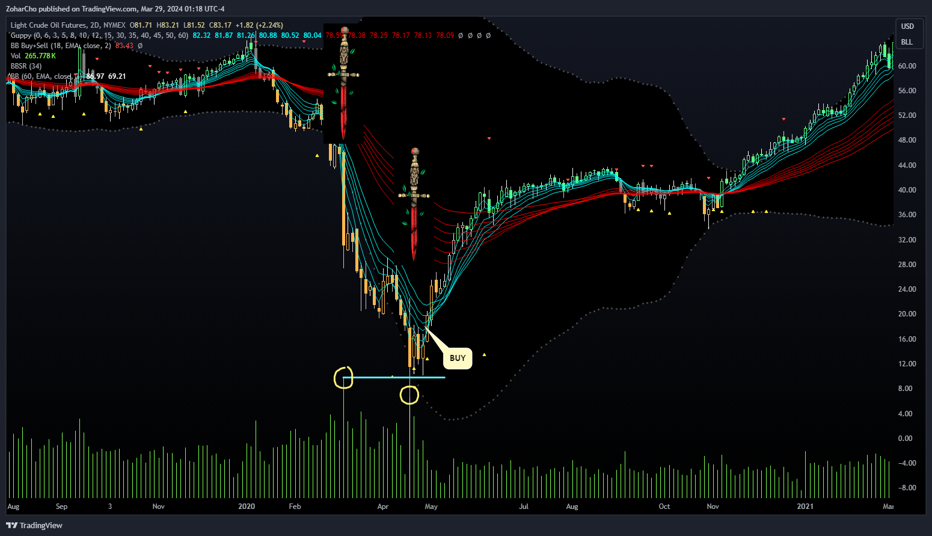Click the Vol 265.778K legend
This screenshot has width=932, height=536.
coord(33,56)
